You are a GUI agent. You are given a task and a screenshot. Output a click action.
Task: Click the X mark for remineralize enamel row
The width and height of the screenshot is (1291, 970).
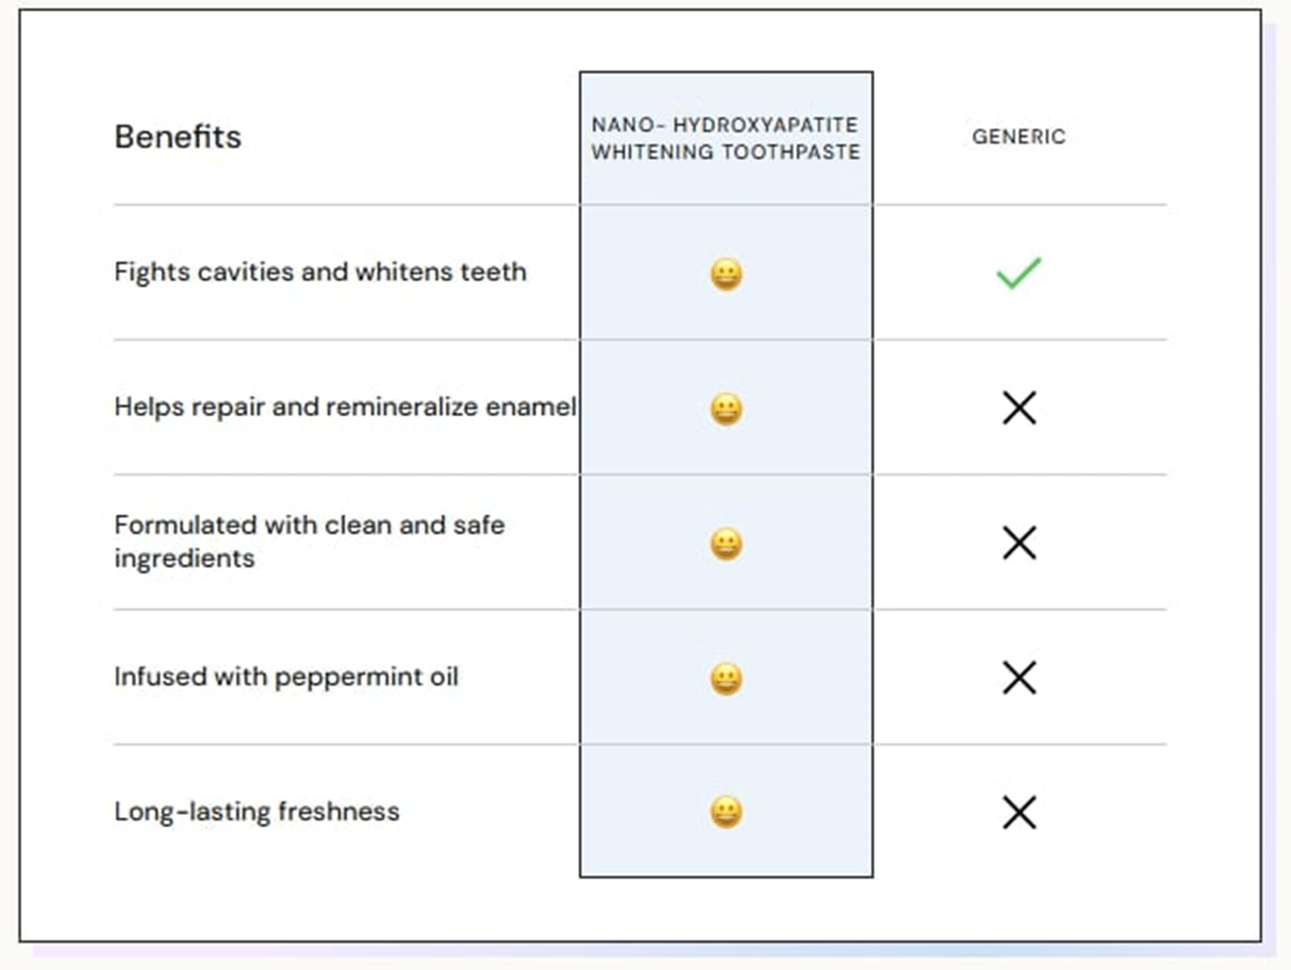point(1019,408)
